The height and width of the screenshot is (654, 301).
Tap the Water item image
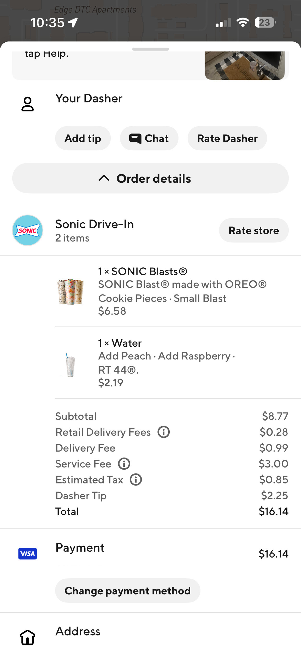70,365
